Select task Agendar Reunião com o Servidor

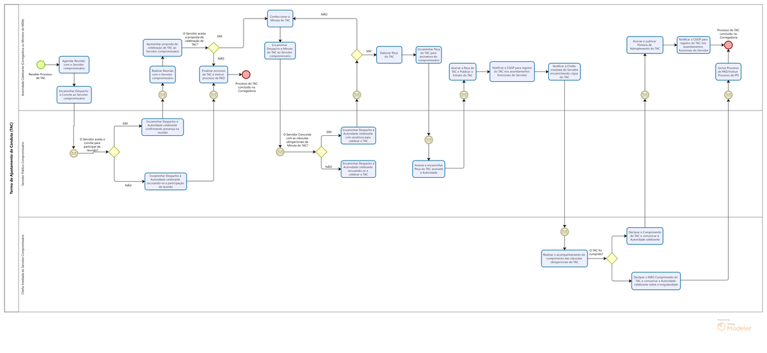pos(74,65)
